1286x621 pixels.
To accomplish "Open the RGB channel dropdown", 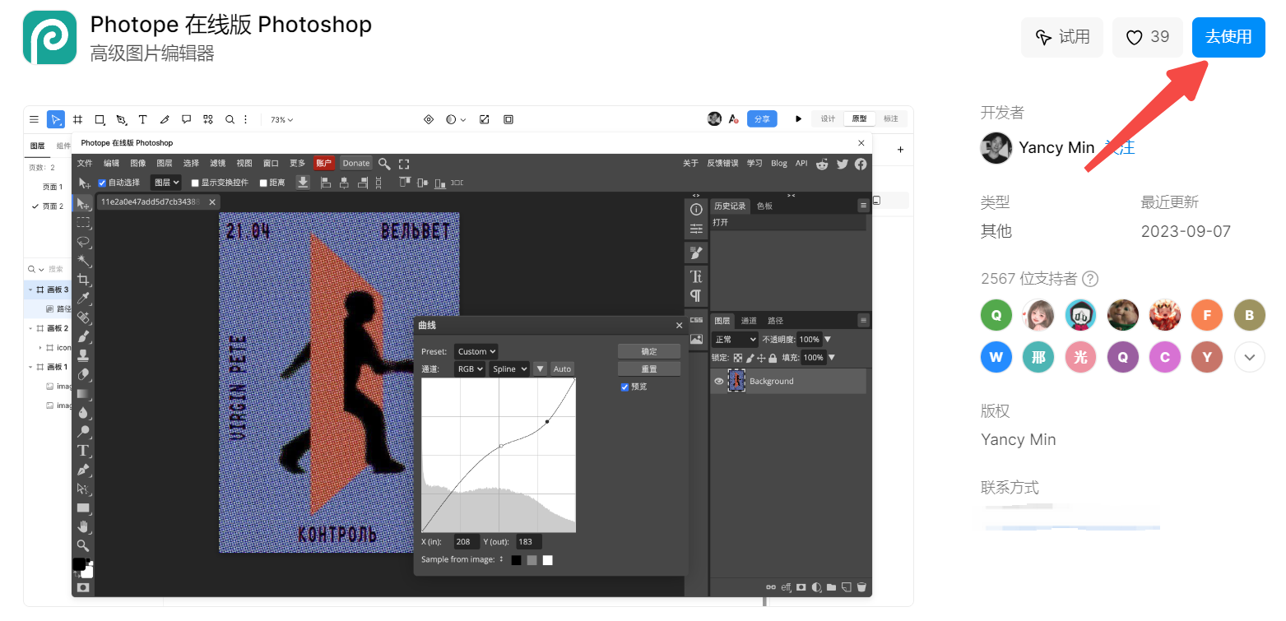I will pyautogui.click(x=470, y=368).
